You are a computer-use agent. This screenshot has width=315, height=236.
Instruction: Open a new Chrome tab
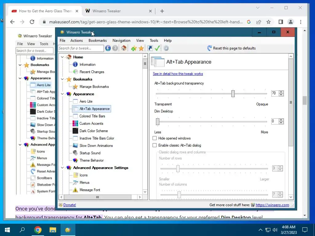point(162,11)
